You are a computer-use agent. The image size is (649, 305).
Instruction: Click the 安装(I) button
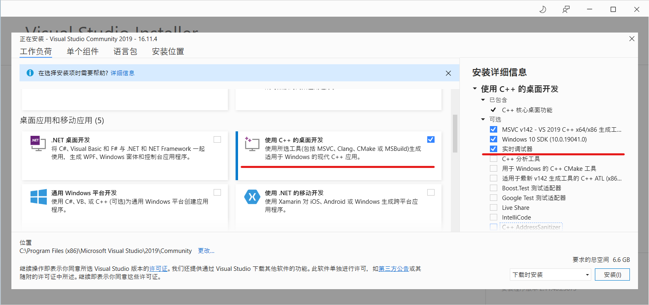[612, 275]
